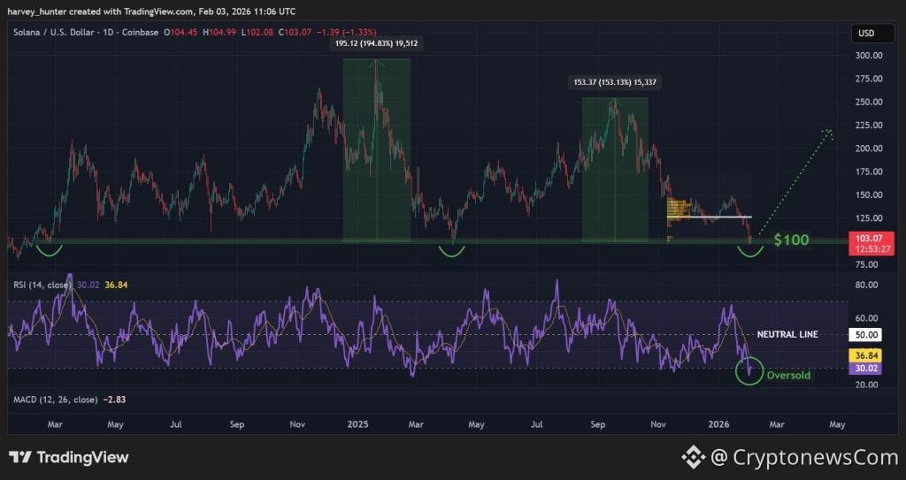The height and width of the screenshot is (480, 906).
Task: Select the white horizontal line near 125
Action: 710,217
